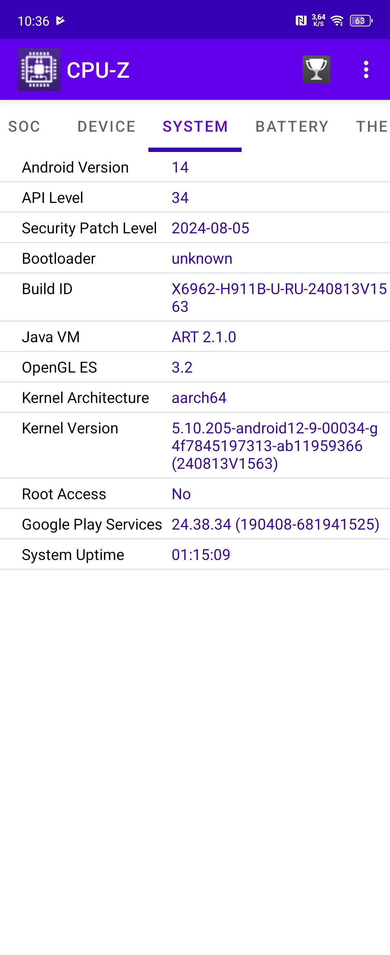Tap the Root Access row
Viewport: 390px width, 955px height.
195,494
